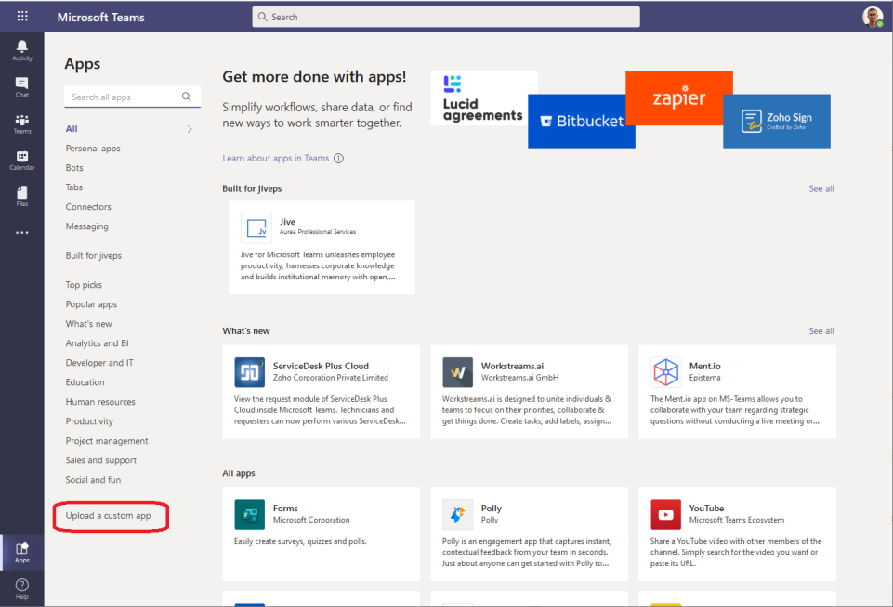This screenshot has width=893, height=607.
Task: Select What's new in left list
Action: point(89,323)
